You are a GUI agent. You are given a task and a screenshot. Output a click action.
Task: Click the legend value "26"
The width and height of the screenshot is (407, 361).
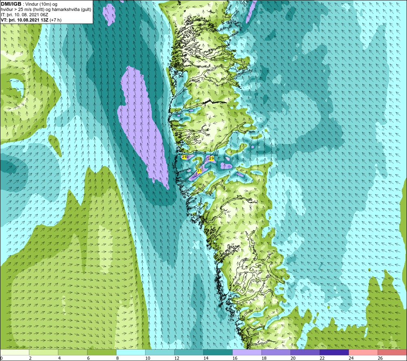point(380,358)
